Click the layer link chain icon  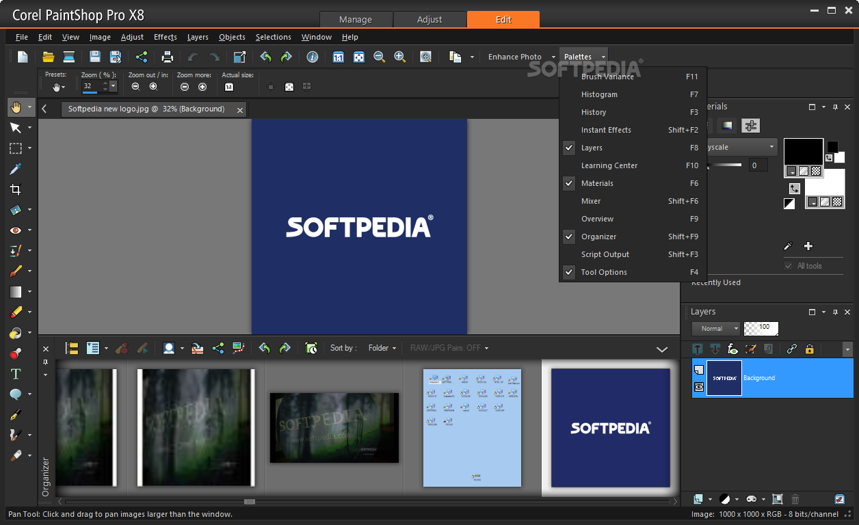(x=792, y=349)
